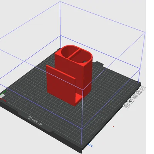Click the remove plate X icon

(142, 88)
